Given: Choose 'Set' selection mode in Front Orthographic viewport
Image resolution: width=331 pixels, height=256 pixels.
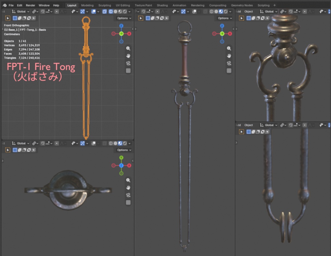Looking at the screenshot, I should point(15,18).
